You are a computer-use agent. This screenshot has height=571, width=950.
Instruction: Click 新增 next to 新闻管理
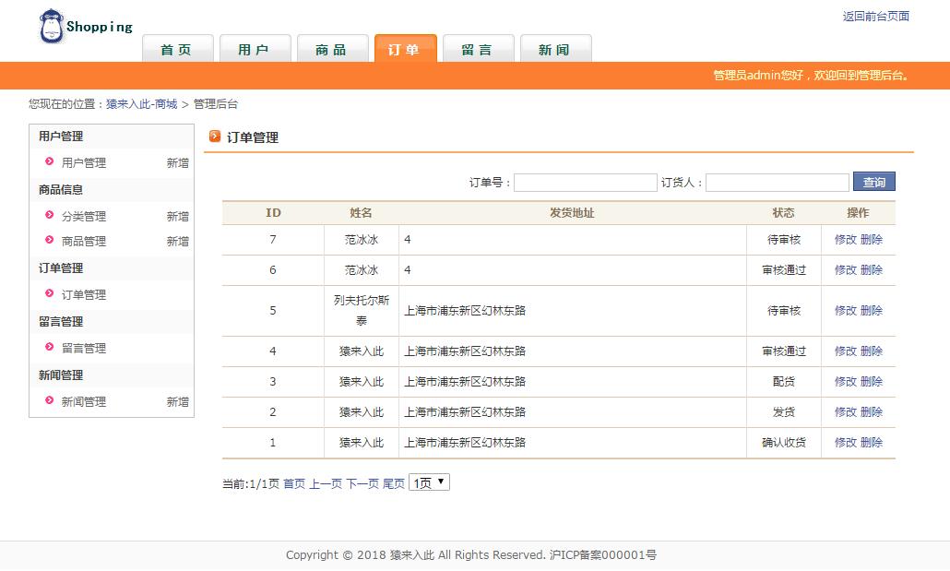[178, 401]
